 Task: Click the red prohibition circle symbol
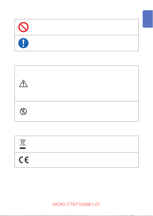[23, 27]
